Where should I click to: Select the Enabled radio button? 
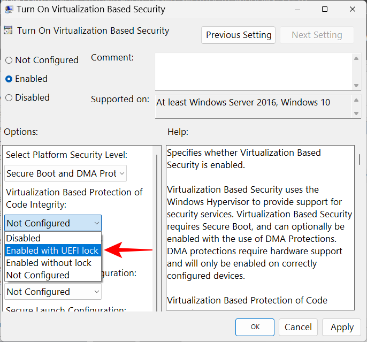tap(9, 79)
